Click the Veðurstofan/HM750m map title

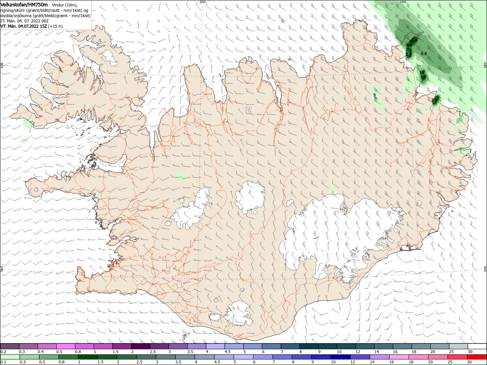click(x=24, y=4)
